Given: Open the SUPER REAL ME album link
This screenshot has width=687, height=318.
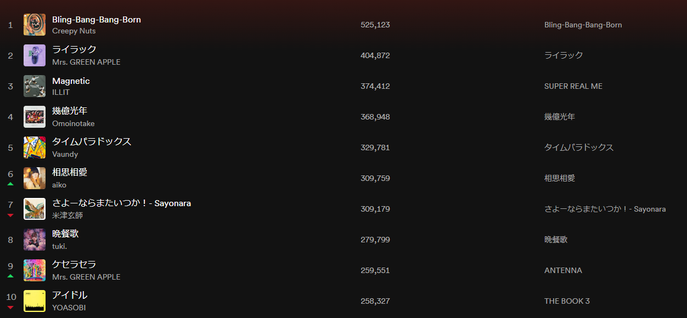Looking at the screenshot, I should coord(573,86).
